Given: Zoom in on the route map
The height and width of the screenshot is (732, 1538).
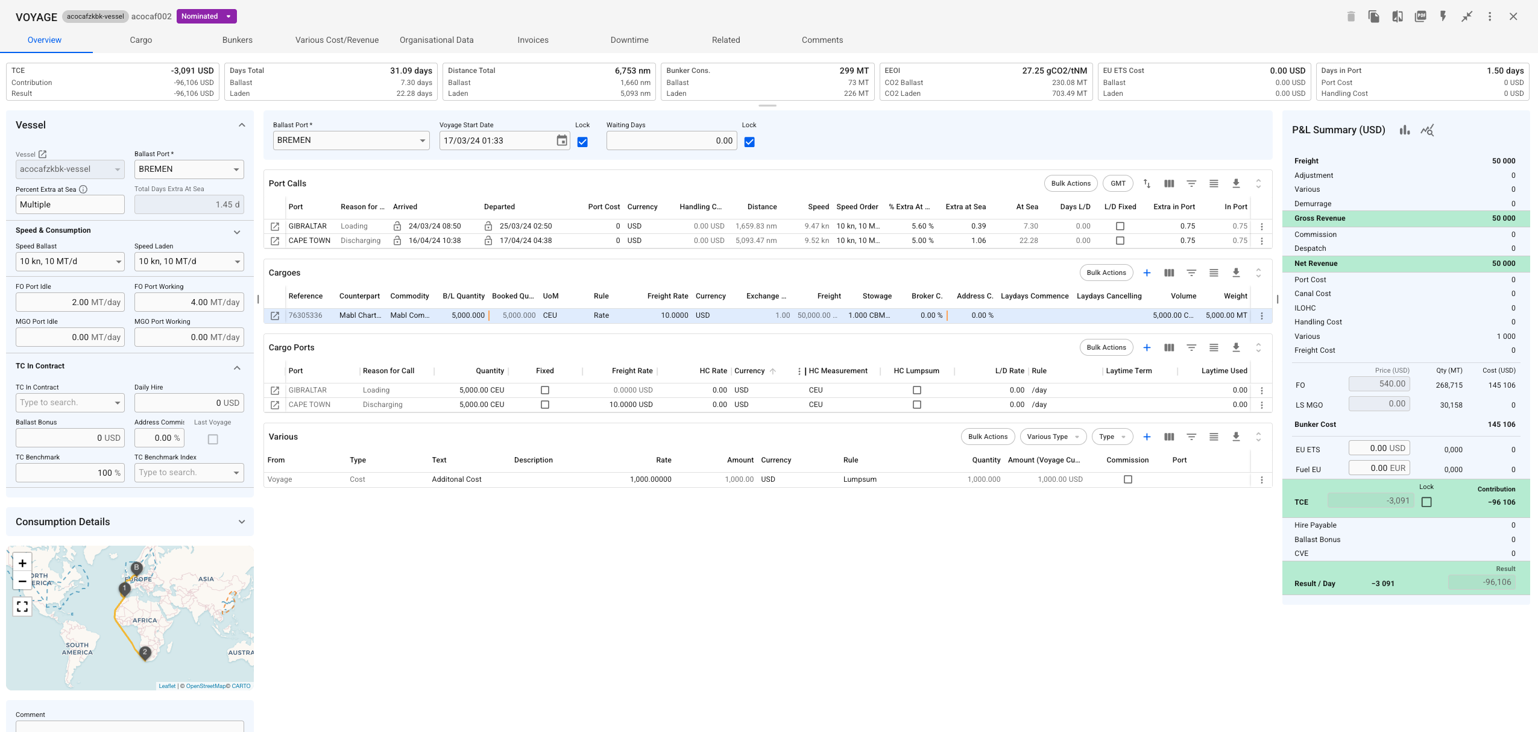Looking at the screenshot, I should (x=22, y=563).
